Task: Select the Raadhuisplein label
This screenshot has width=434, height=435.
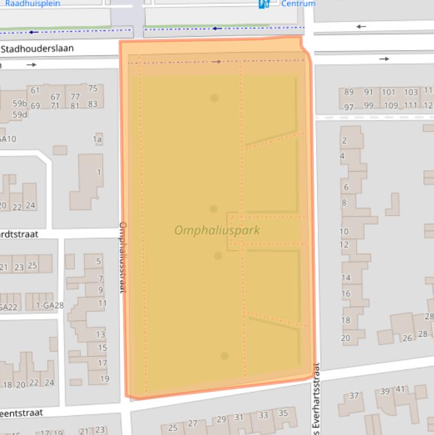Action: click(33, 3)
